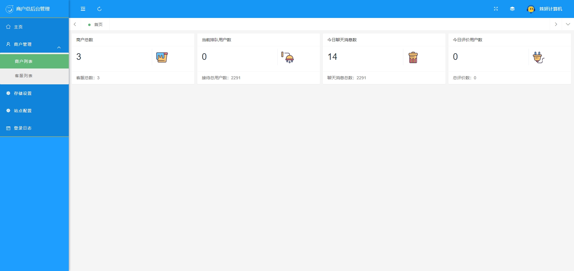Click the trash bin icon in 今日聊天消息数 card
The width and height of the screenshot is (574, 271).
coord(413,57)
